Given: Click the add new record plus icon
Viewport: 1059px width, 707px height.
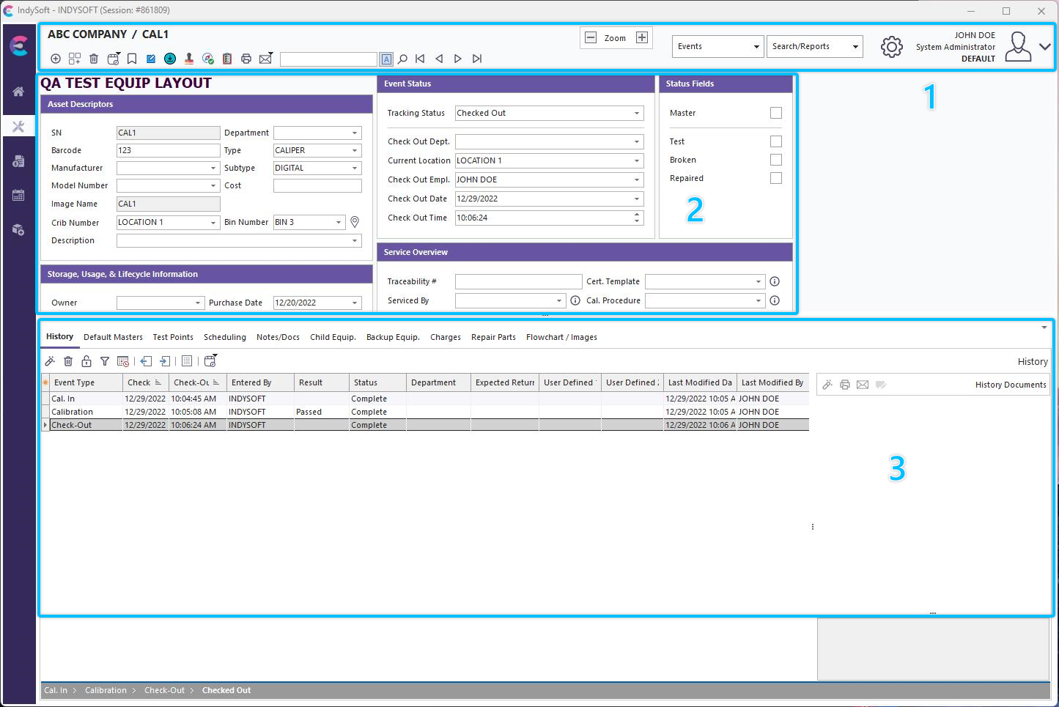Looking at the screenshot, I should click(x=56, y=59).
